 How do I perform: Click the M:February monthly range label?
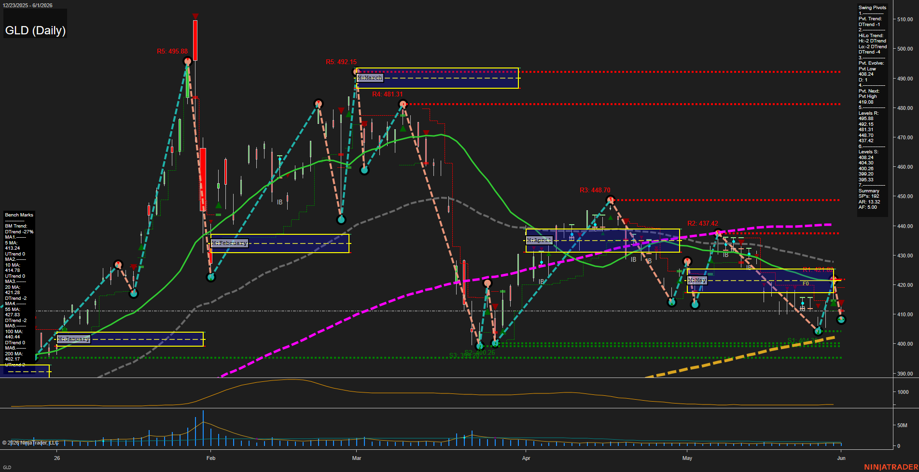pos(230,243)
